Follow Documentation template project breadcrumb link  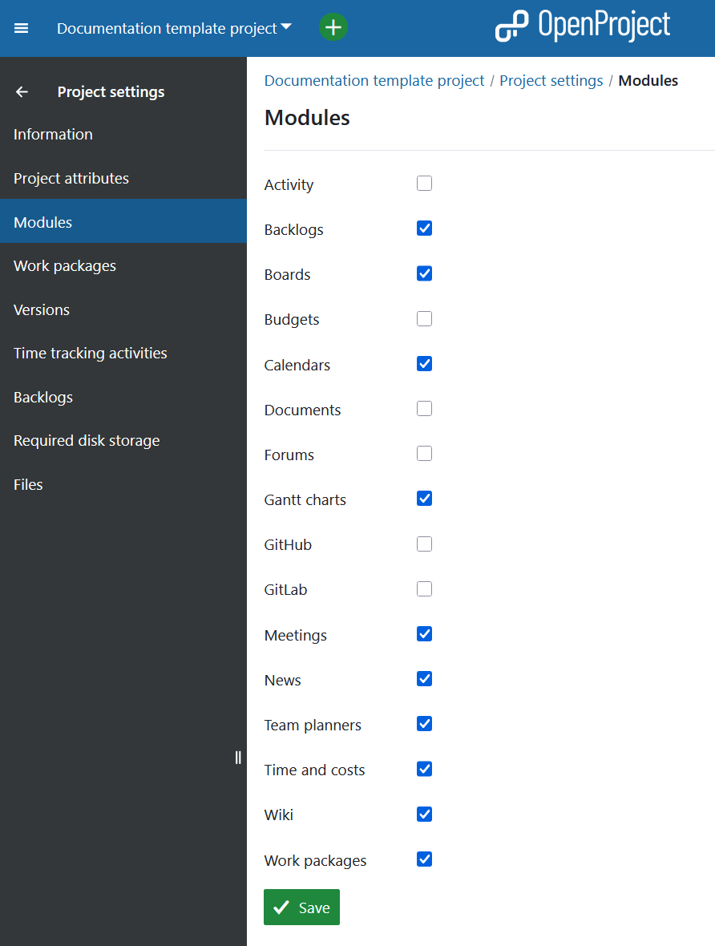[374, 81]
